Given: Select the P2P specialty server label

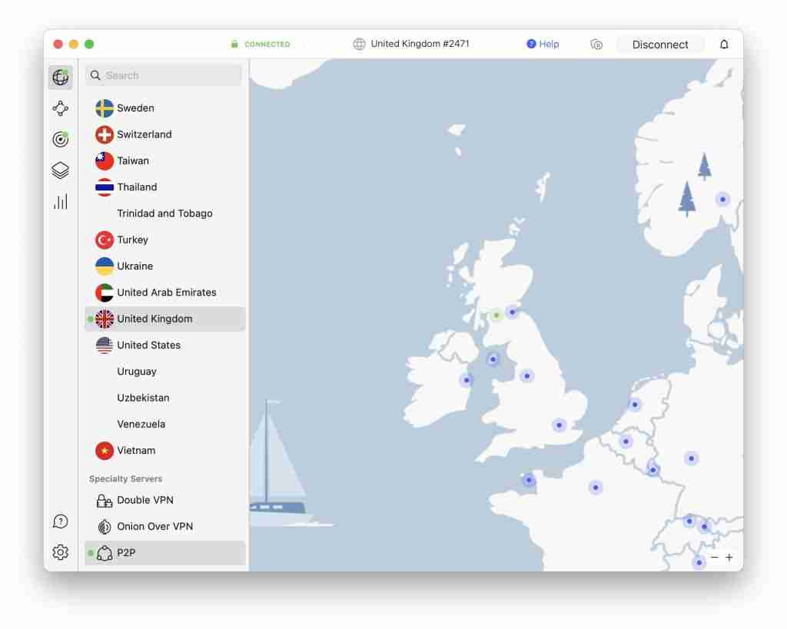Looking at the screenshot, I should point(126,553).
